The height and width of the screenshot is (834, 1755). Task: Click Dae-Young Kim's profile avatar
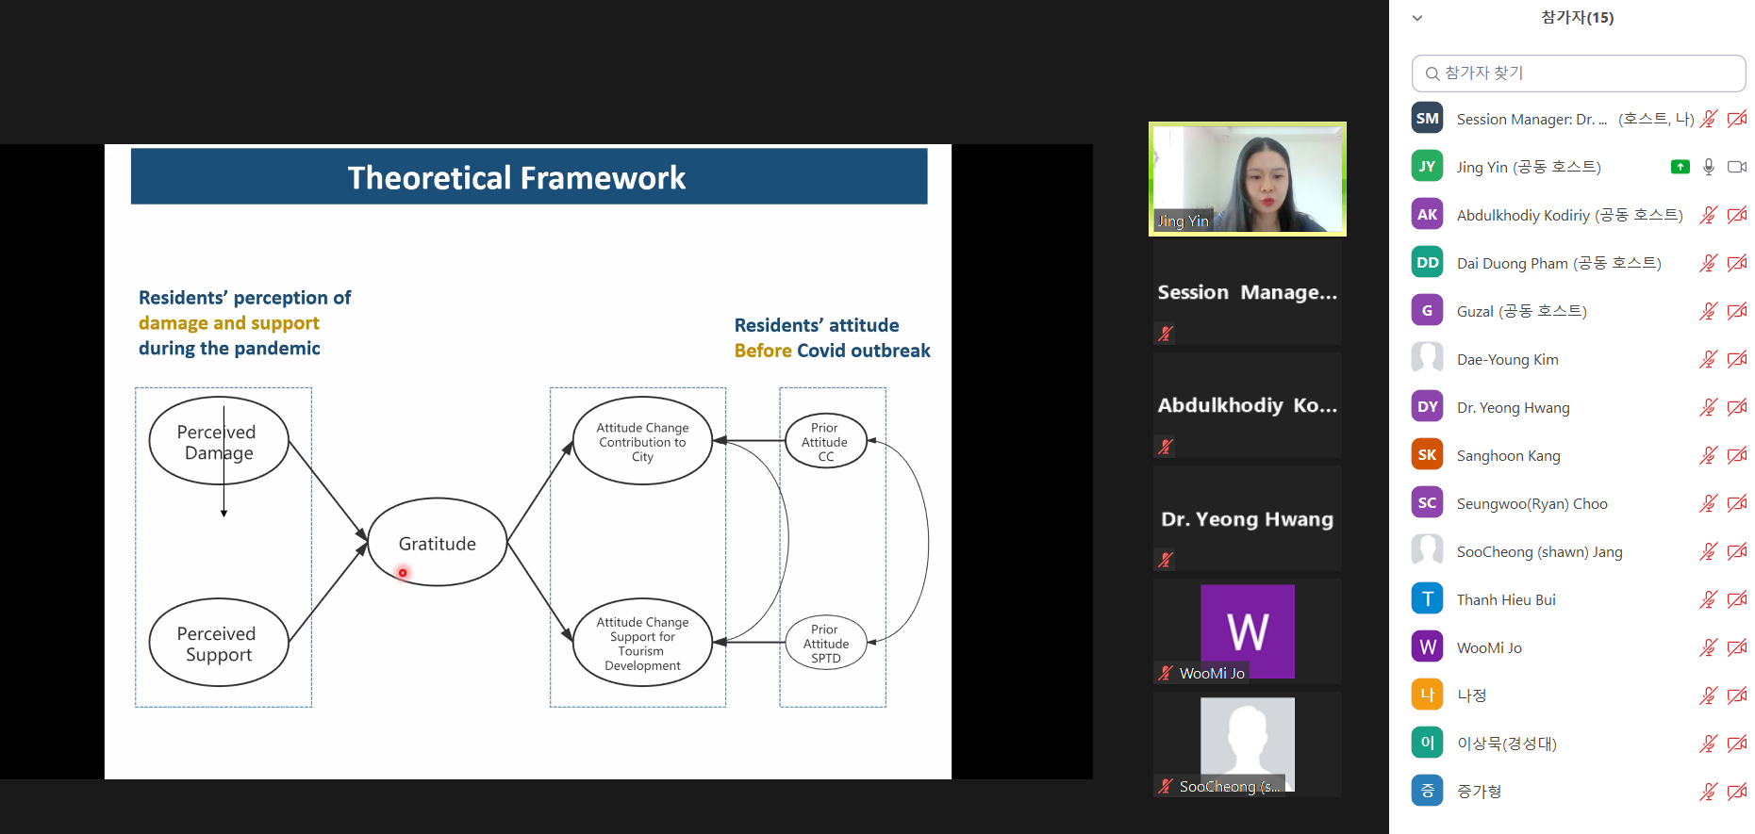[1427, 359]
